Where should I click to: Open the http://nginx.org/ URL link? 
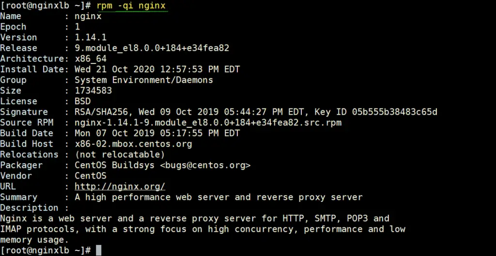120,186
